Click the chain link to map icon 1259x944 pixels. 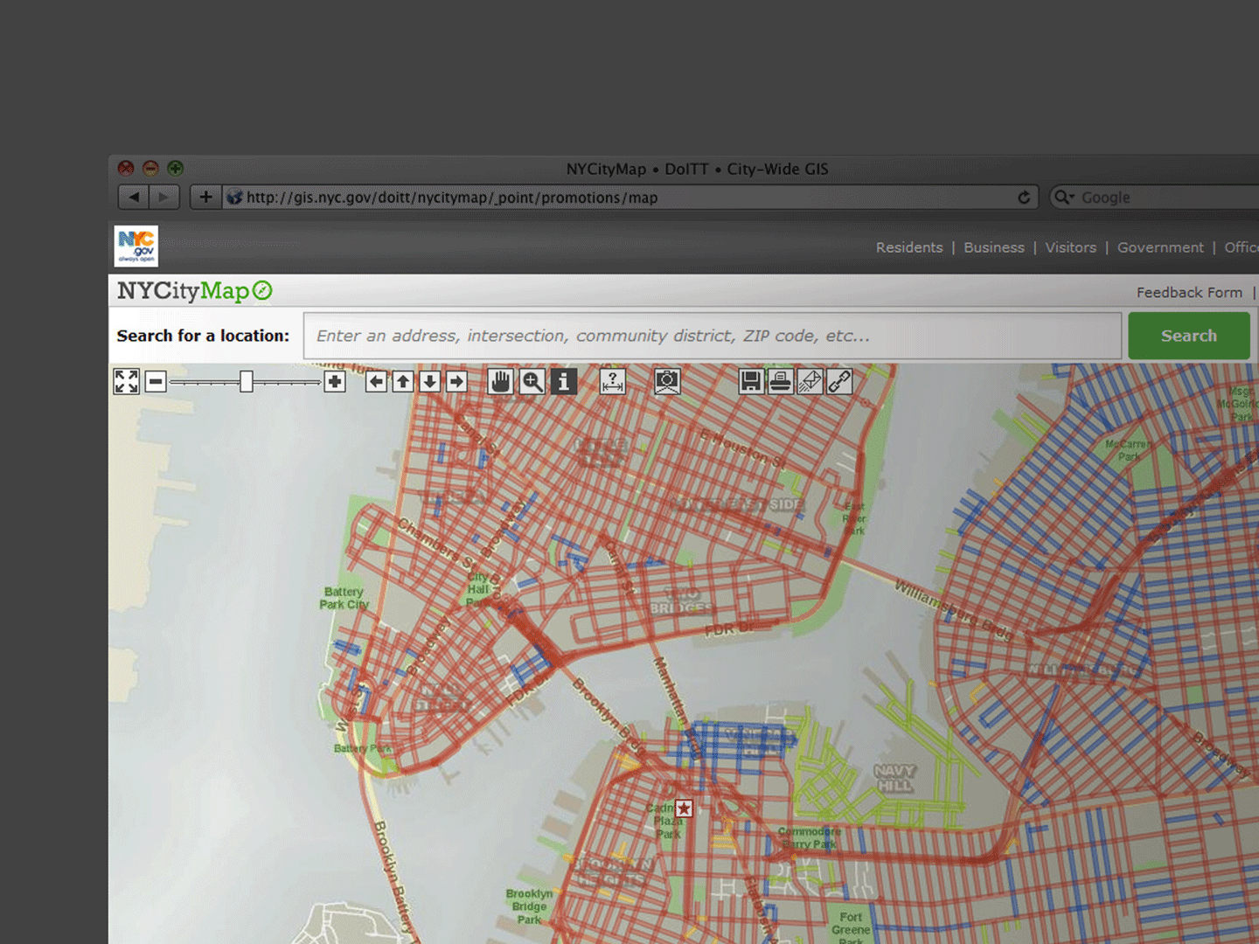point(839,381)
